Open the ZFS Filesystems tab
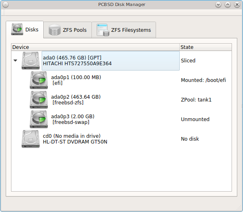 (x=124, y=30)
